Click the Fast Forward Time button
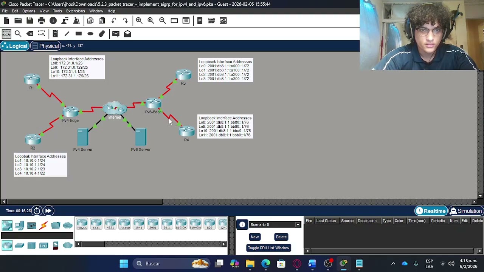Screen dimensions: 484x272 pyautogui.click(x=48, y=211)
